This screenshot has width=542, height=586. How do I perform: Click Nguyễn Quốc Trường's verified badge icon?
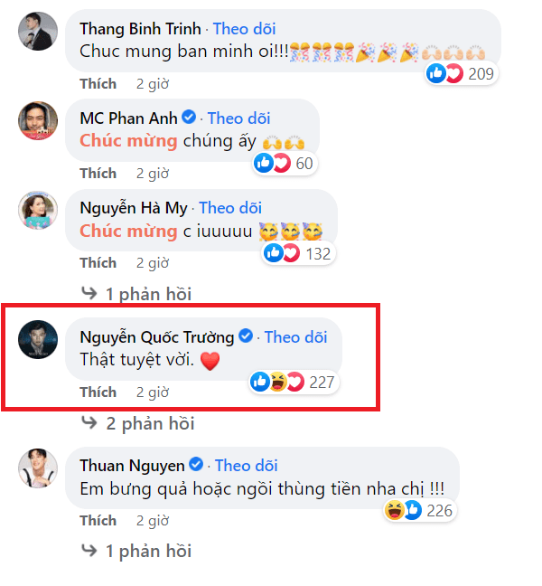coord(246,336)
